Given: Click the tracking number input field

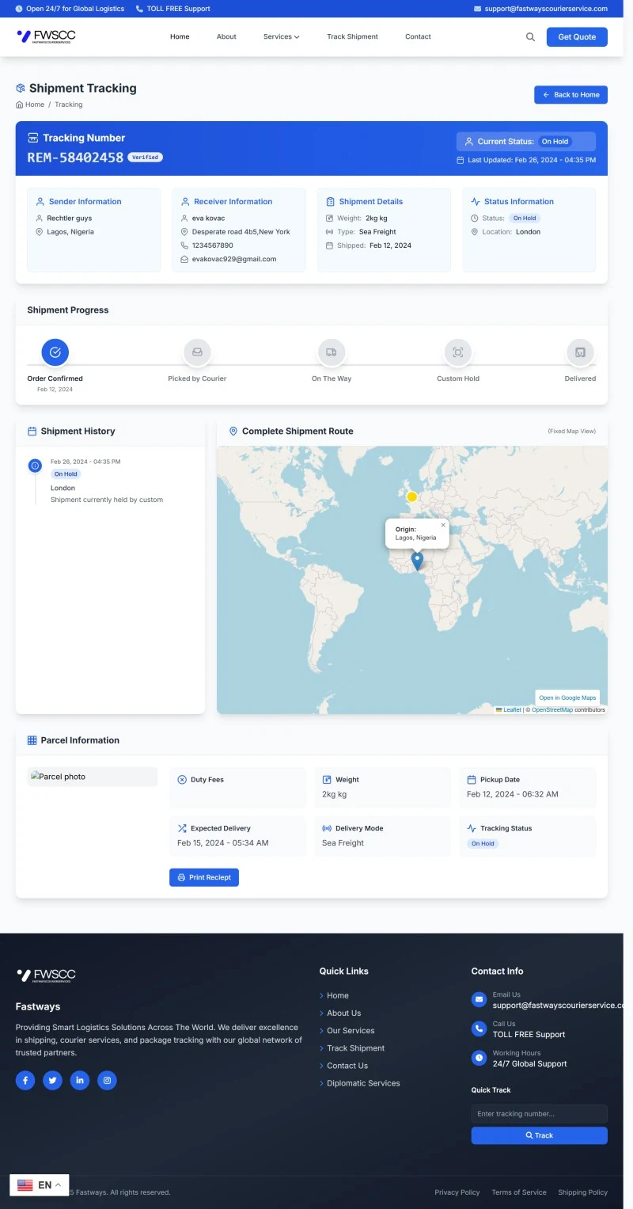Looking at the screenshot, I should click(539, 1113).
